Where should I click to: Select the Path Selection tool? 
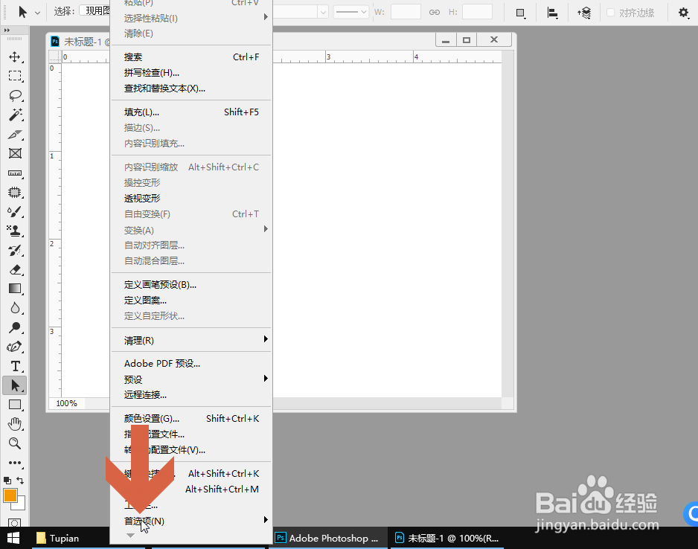(x=15, y=385)
